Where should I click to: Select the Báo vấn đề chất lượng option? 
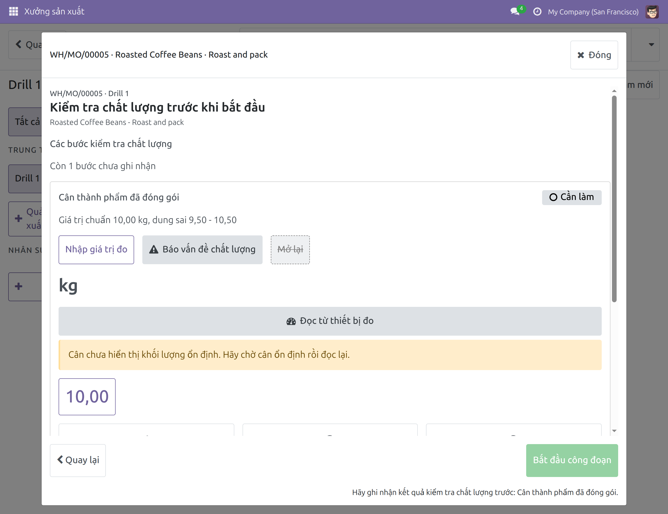tap(202, 250)
